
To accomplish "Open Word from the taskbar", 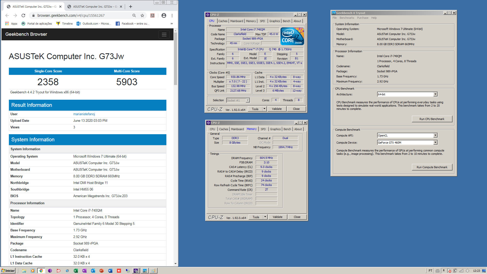I will tap(110, 271).
